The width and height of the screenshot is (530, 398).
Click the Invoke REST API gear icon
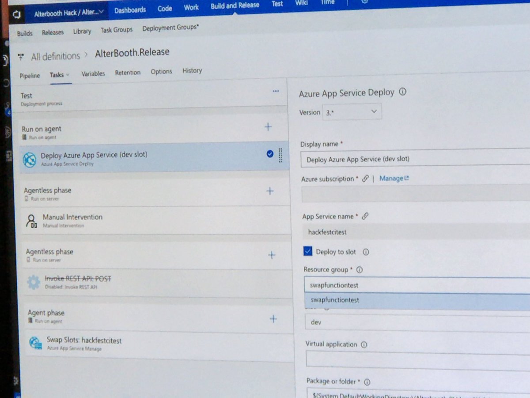pos(34,282)
